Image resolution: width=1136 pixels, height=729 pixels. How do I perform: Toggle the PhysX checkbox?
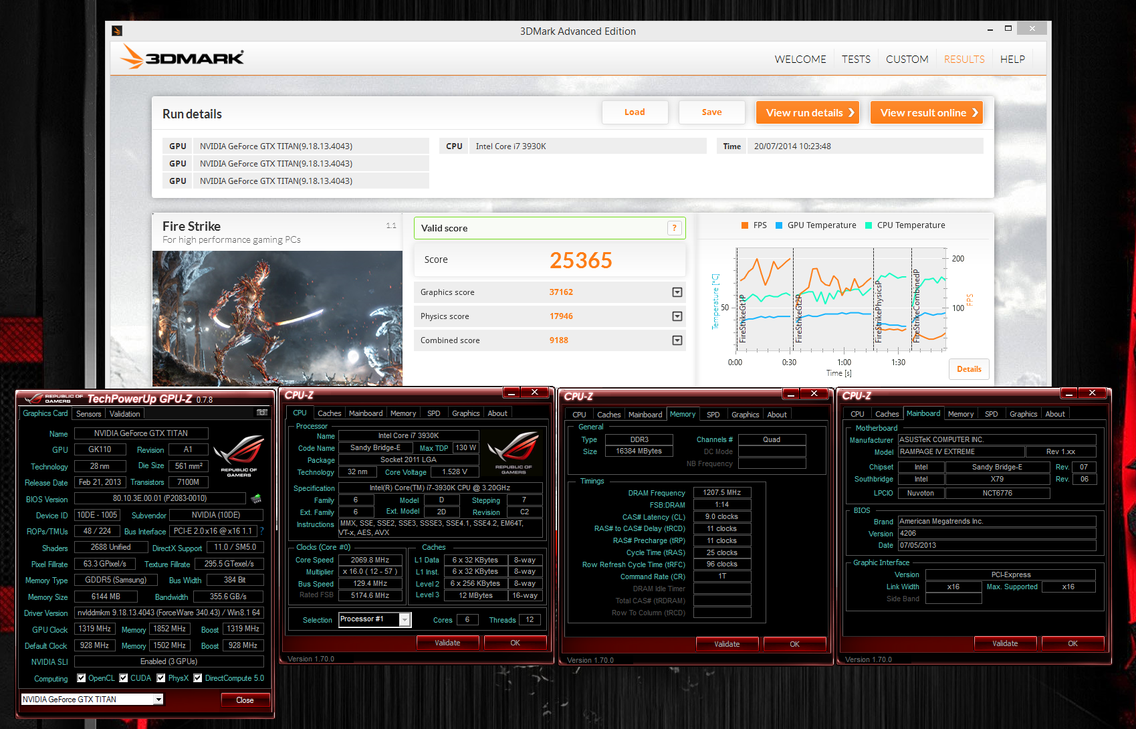161,678
